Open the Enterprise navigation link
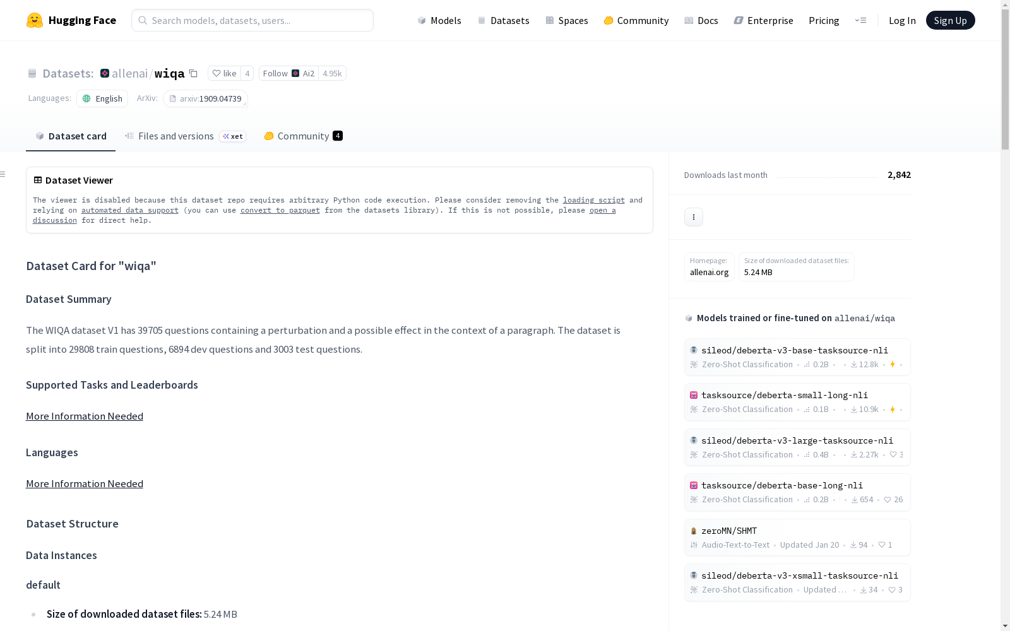This screenshot has height=631, width=1010. (763, 20)
